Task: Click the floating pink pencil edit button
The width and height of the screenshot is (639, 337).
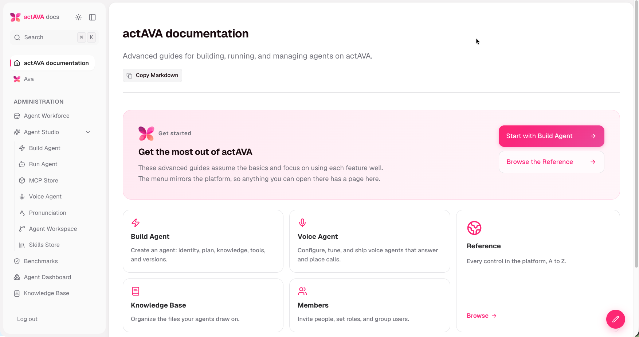Action: [x=616, y=319]
